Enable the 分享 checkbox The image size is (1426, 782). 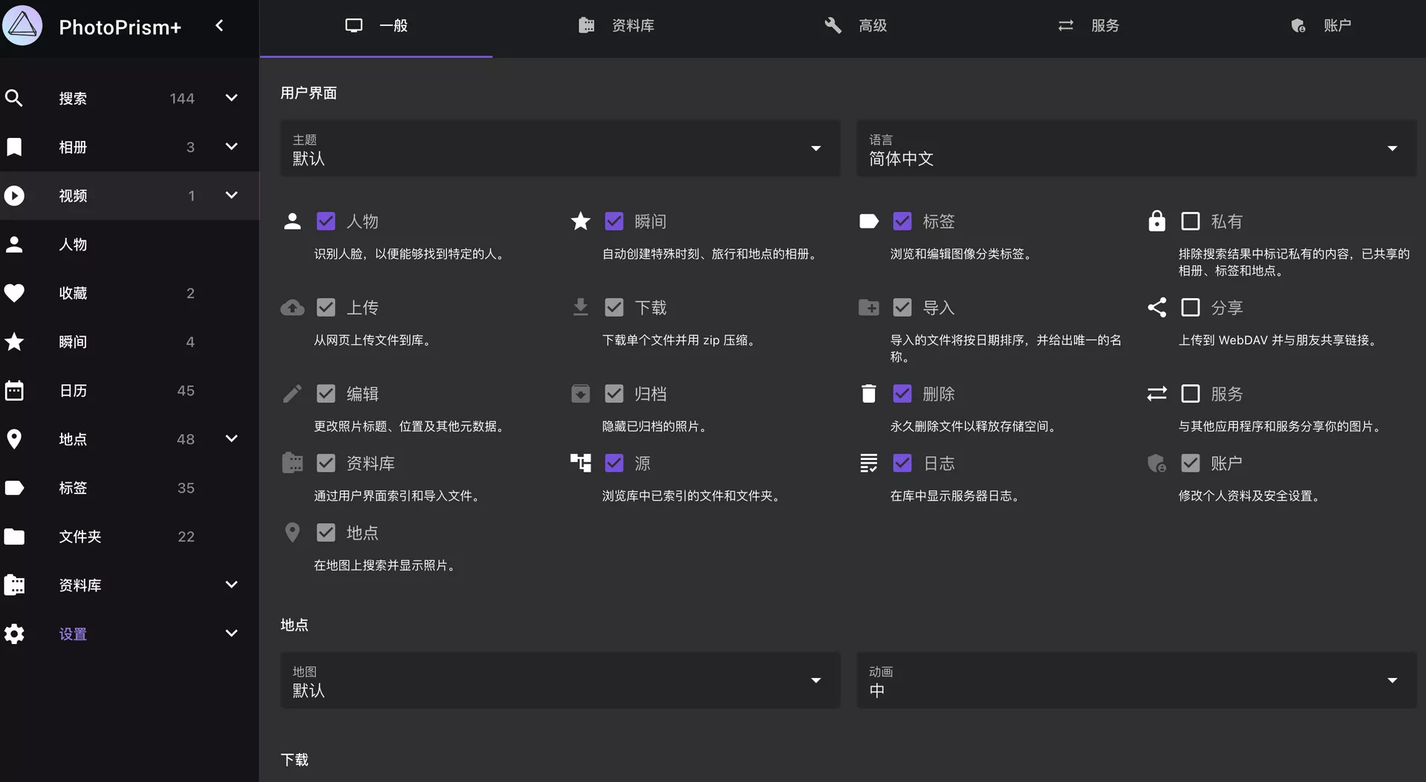point(1191,307)
